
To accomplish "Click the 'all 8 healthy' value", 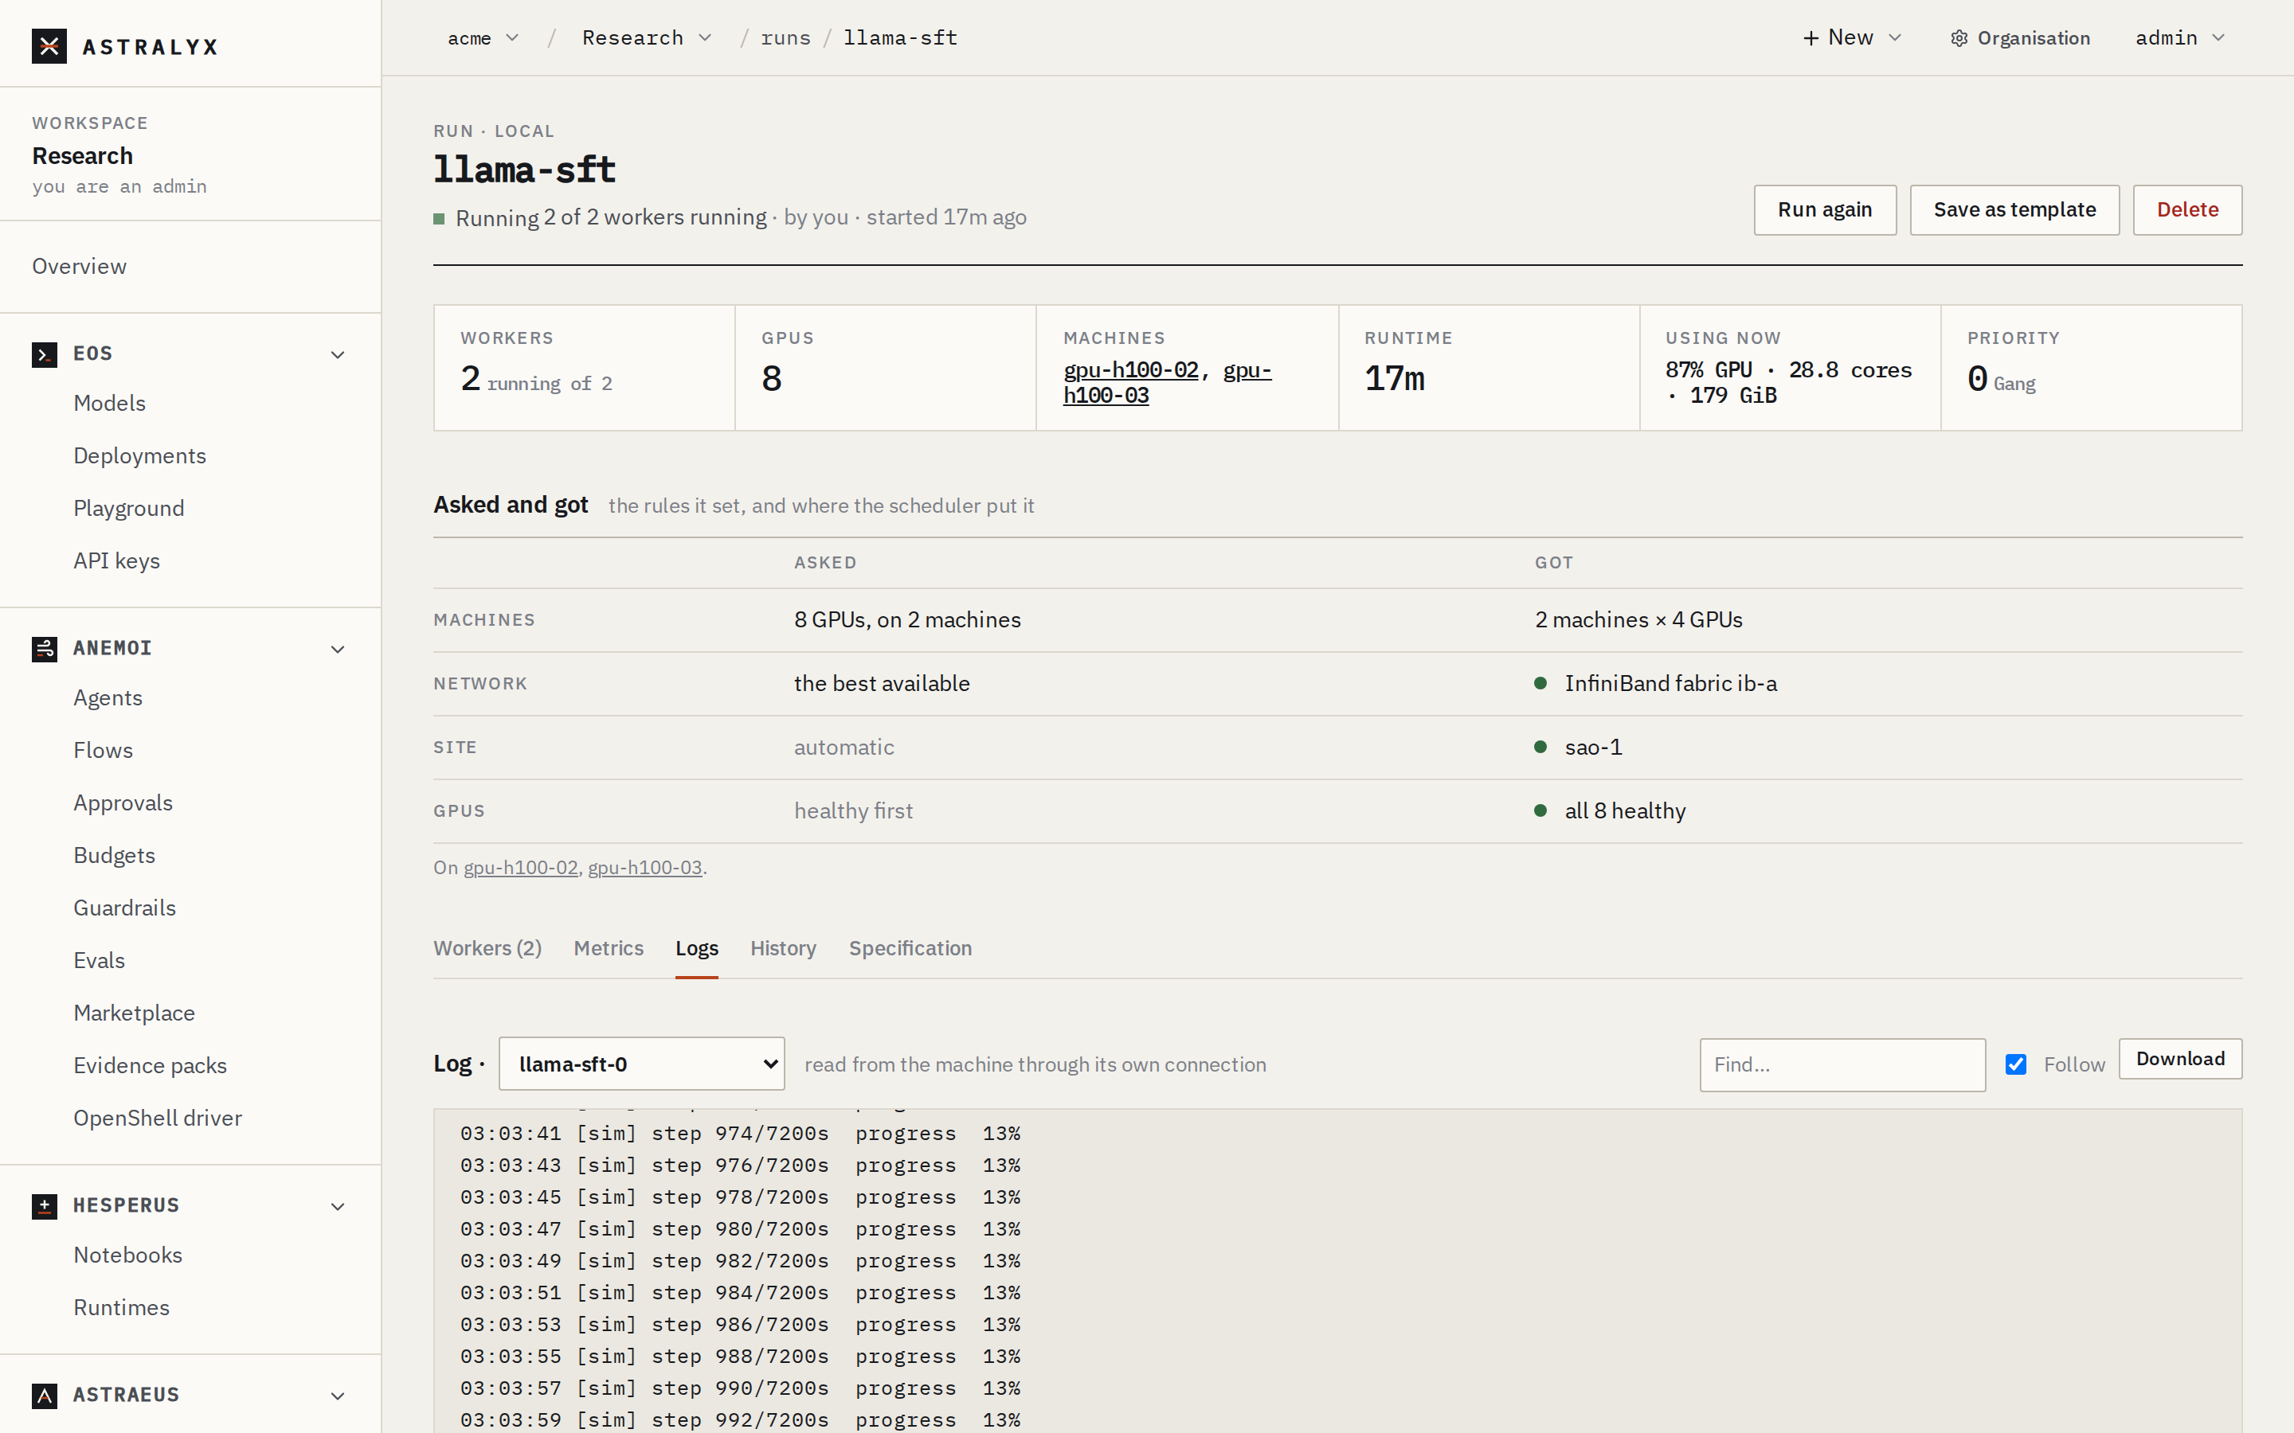I will (x=1625, y=811).
